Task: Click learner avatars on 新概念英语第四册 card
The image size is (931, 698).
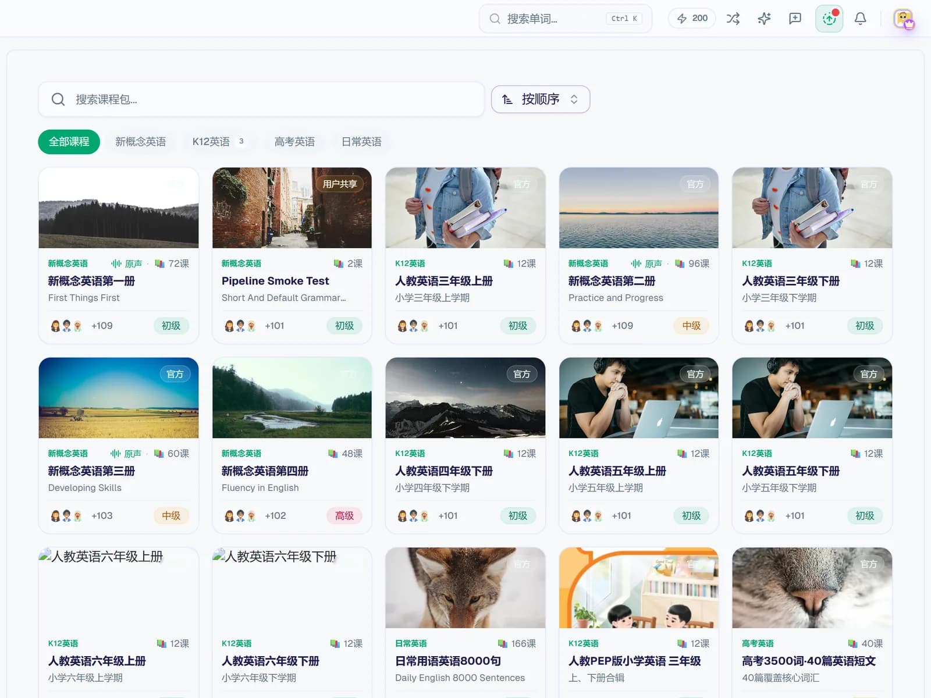Action: 240,516
